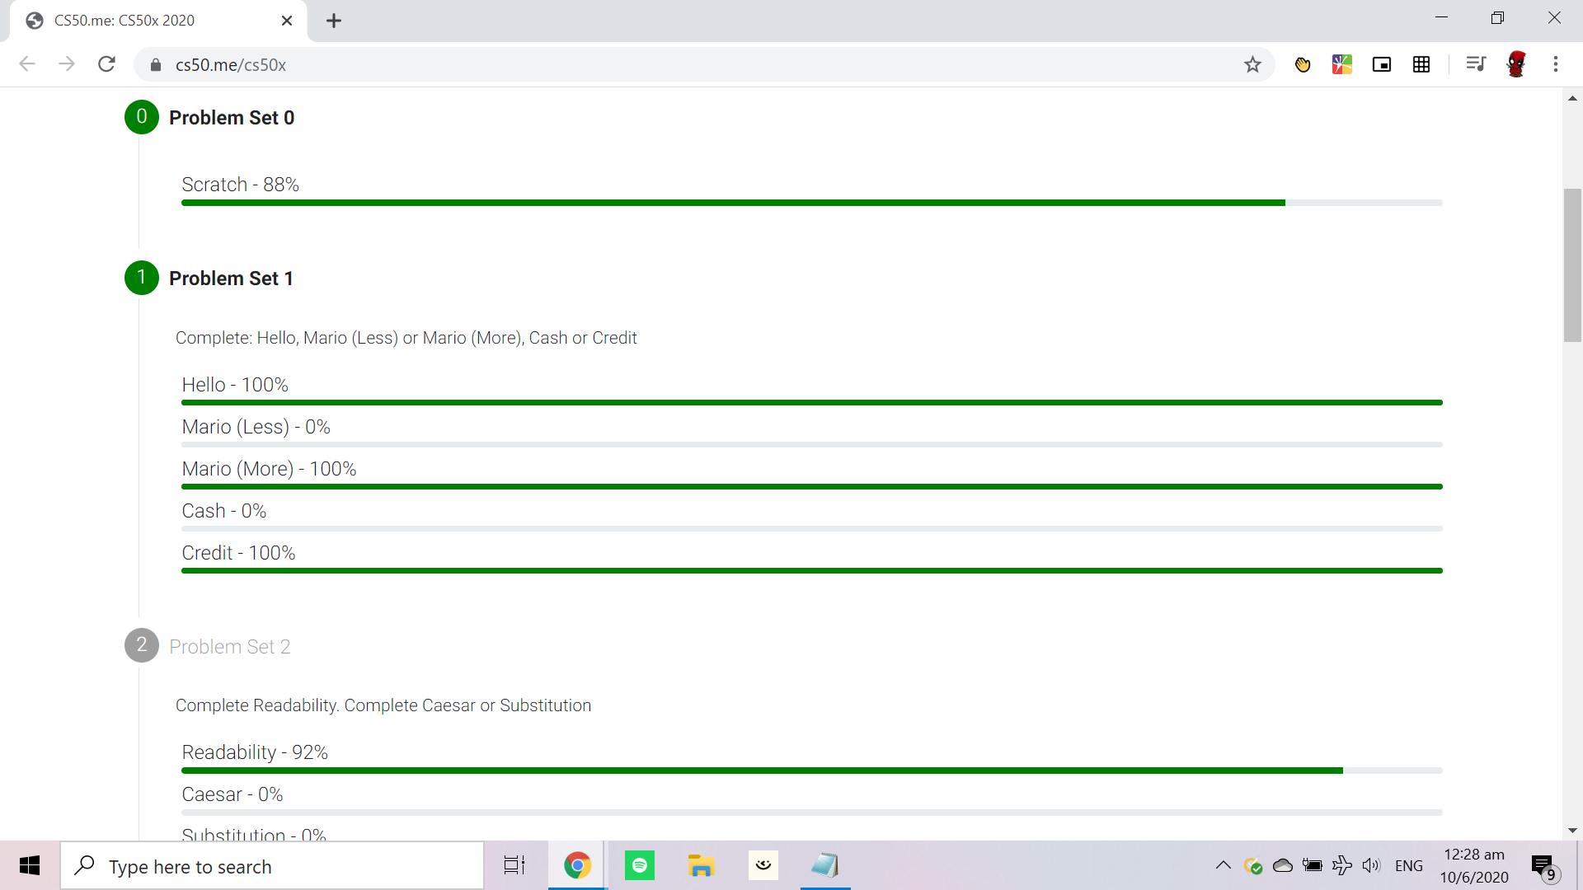Click the Windows search box
Viewport: 1583px width, 890px height.
(x=272, y=866)
